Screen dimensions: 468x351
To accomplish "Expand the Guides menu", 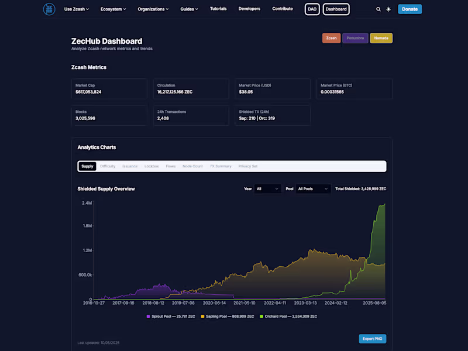I will point(189,9).
